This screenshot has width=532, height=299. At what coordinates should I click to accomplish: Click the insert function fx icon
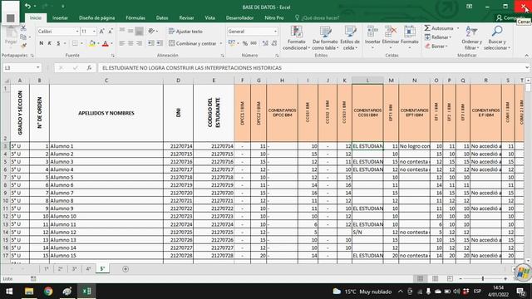(89, 68)
